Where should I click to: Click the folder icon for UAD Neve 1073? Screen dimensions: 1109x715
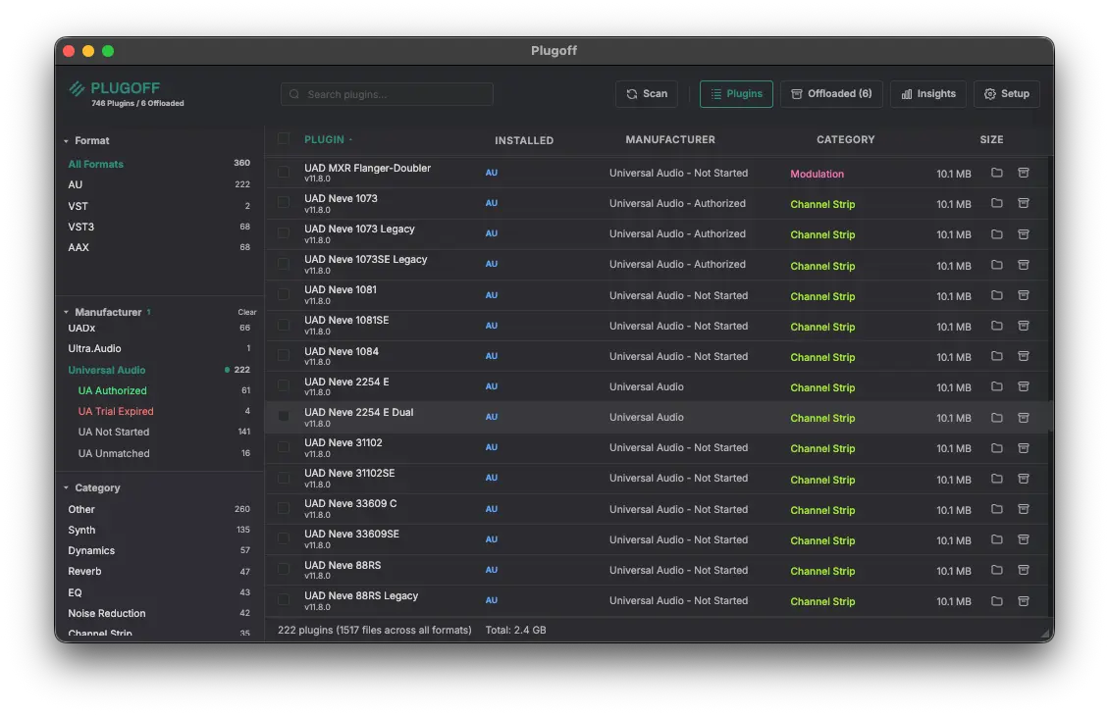(996, 203)
